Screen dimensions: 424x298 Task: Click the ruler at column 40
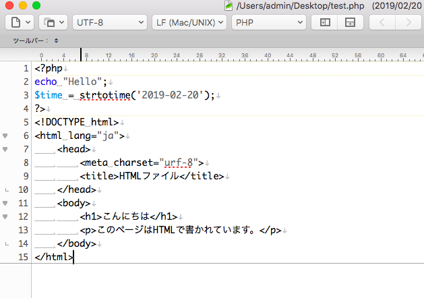point(268,56)
